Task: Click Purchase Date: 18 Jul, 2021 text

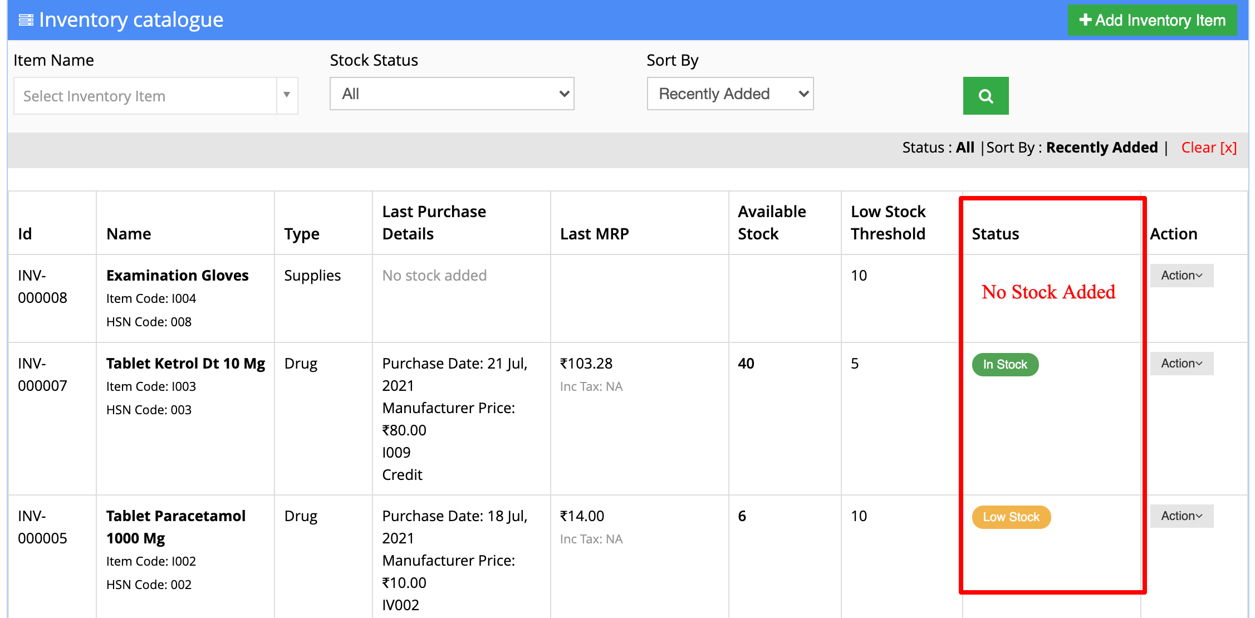Action: pyautogui.click(x=454, y=527)
